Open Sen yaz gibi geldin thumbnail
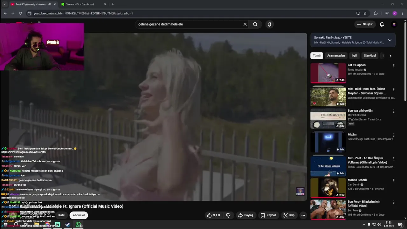Screen dimensions: 407x229 pos(328,119)
